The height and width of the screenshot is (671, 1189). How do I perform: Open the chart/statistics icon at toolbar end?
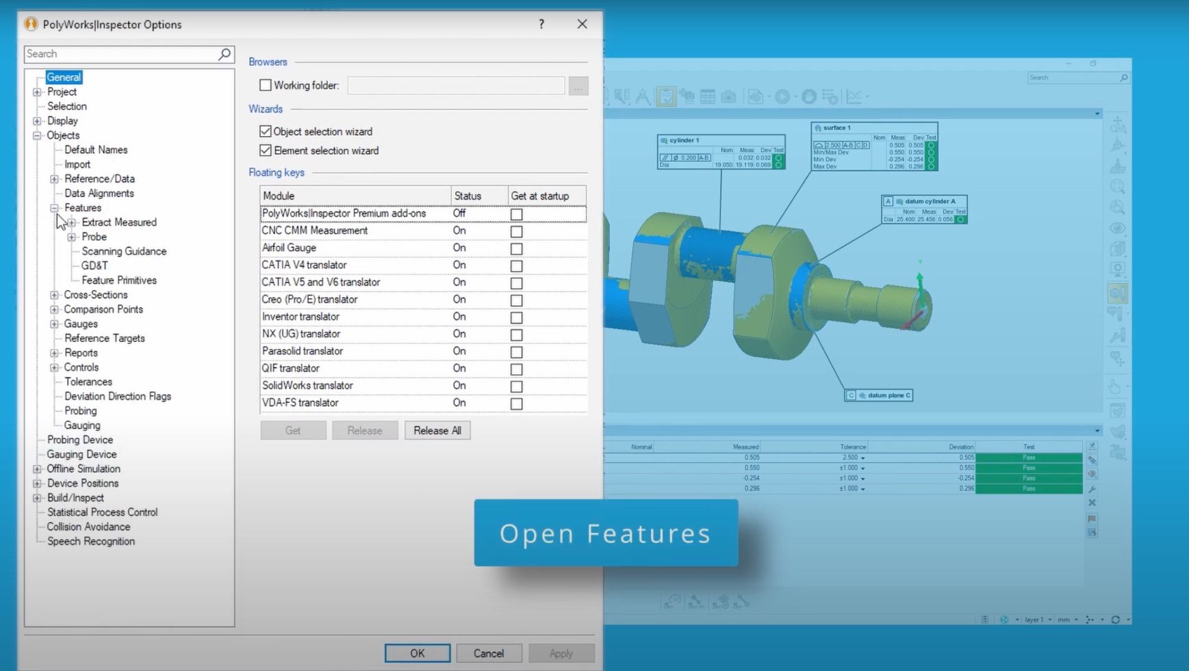853,98
